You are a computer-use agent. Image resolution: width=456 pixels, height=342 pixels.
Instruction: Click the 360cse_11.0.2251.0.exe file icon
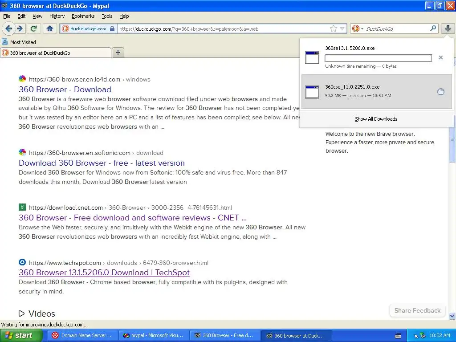point(312,92)
